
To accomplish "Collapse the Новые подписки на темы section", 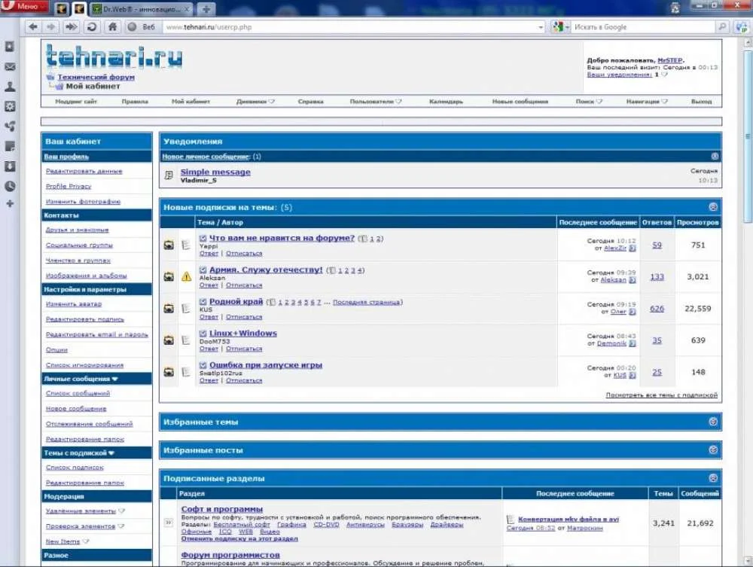I will (713, 207).
